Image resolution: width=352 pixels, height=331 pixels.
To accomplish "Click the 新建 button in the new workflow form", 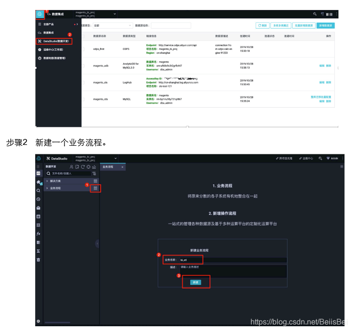I will point(195,282).
